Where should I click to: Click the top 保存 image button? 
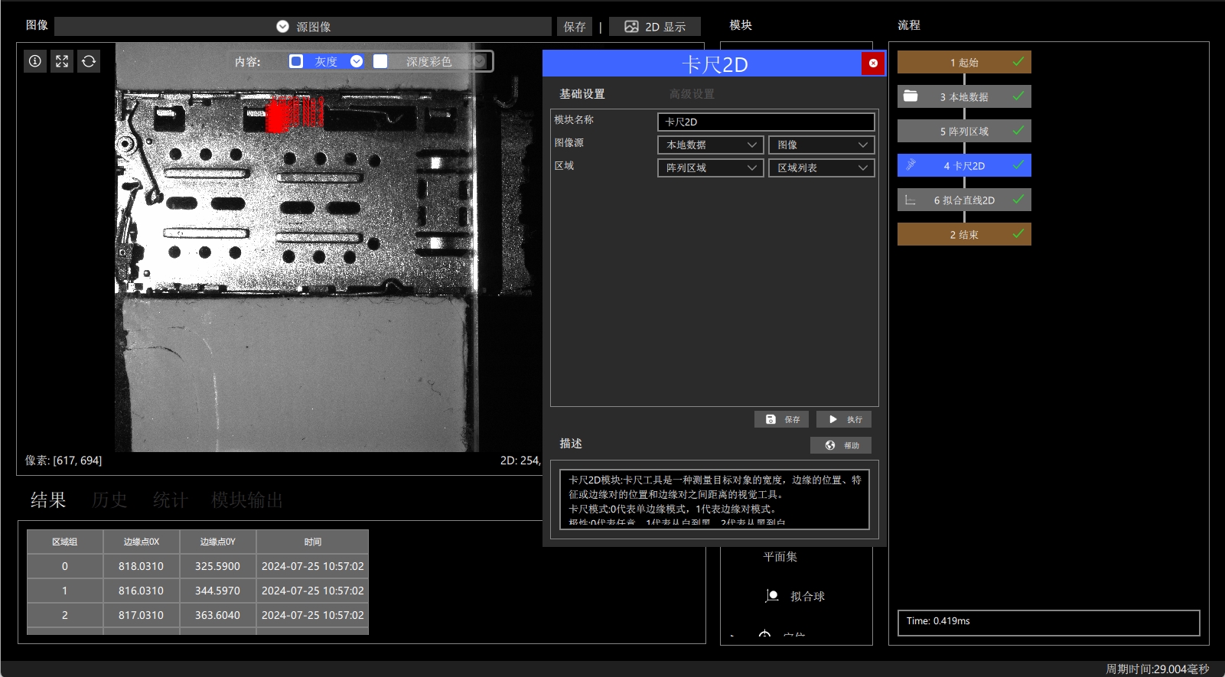[x=575, y=27]
